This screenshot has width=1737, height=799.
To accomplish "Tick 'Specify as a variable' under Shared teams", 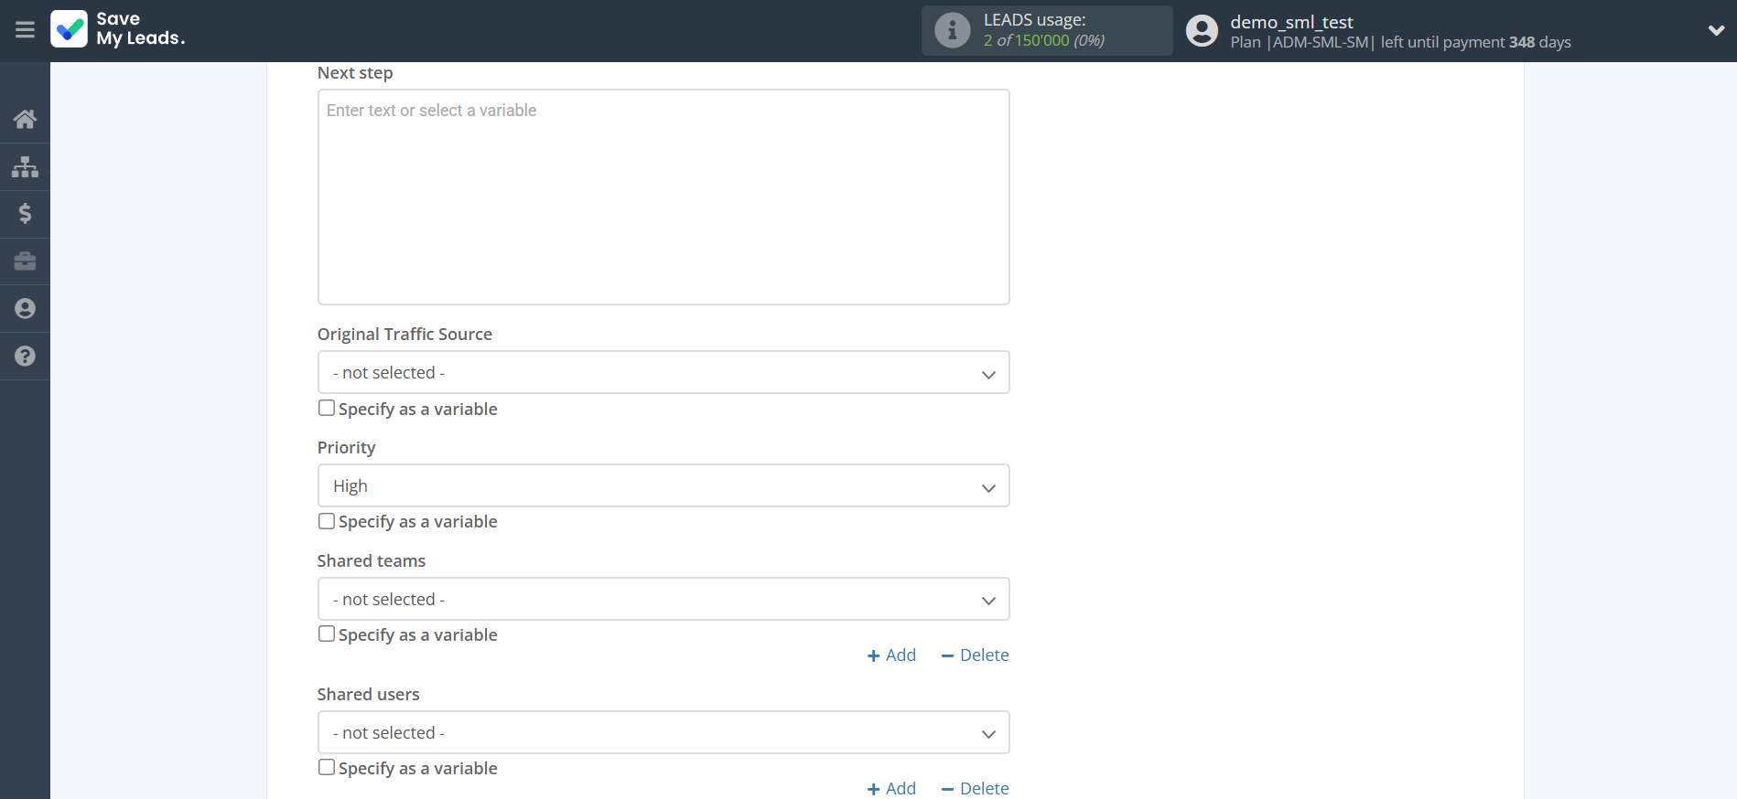I will point(327,634).
